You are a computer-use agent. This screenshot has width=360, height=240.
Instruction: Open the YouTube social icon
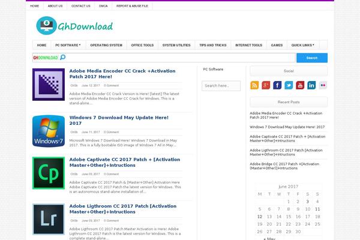point(300,85)
